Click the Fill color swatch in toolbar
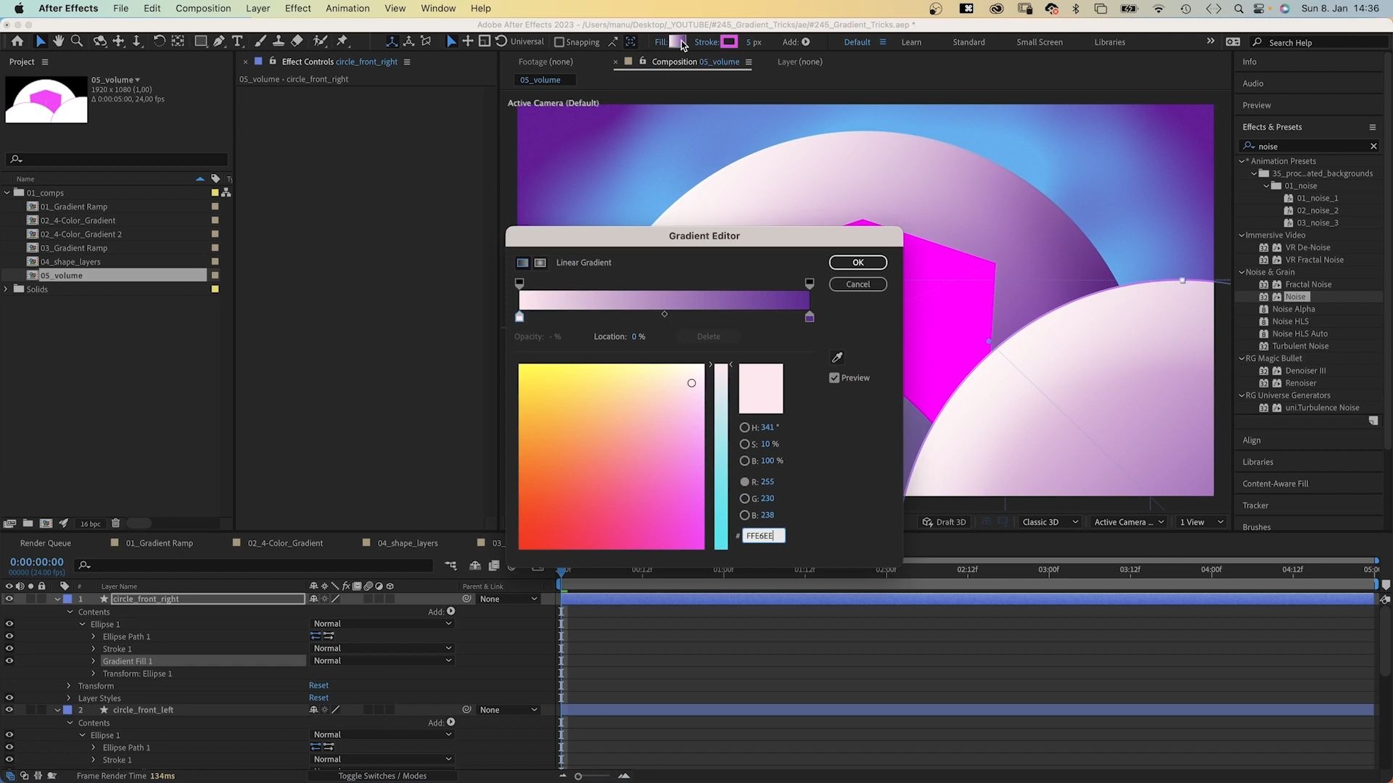Screen dimensions: 1393x783 [678, 42]
